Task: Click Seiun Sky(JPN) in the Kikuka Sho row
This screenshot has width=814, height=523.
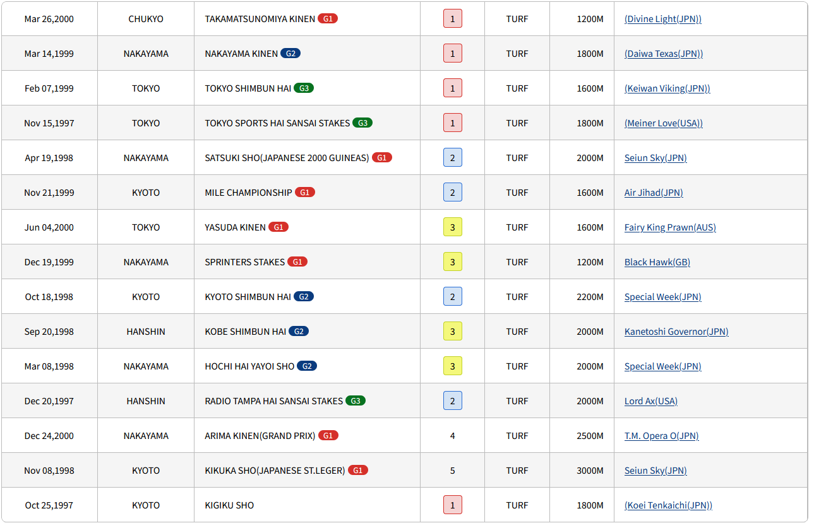Action: [655, 471]
